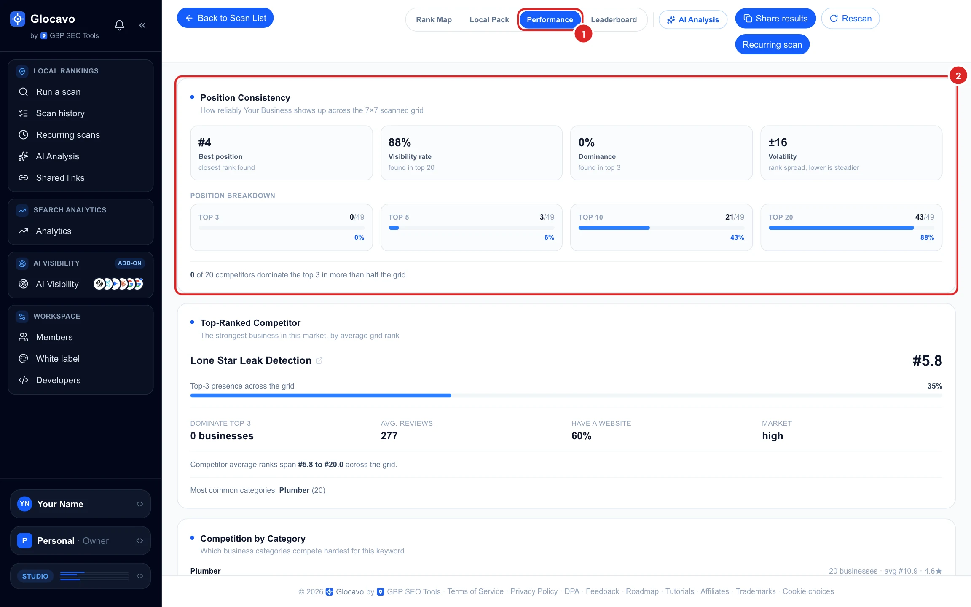
Task: Select the Performance tab
Action: 550,20
